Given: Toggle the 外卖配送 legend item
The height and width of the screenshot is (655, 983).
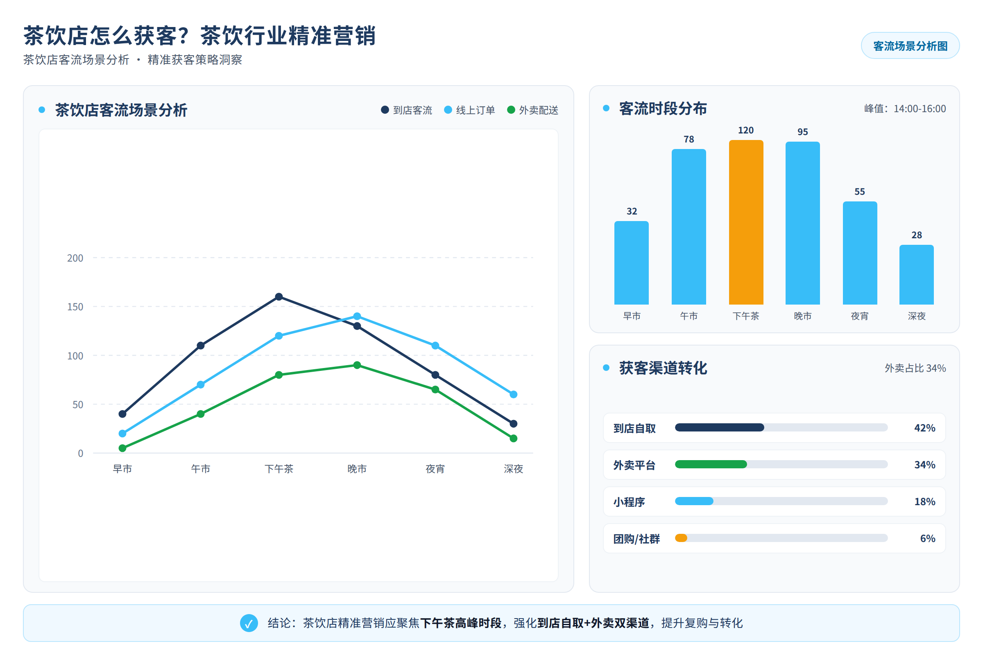Looking at the screenshot, I should pyautogui.click(x=532, y=110).
